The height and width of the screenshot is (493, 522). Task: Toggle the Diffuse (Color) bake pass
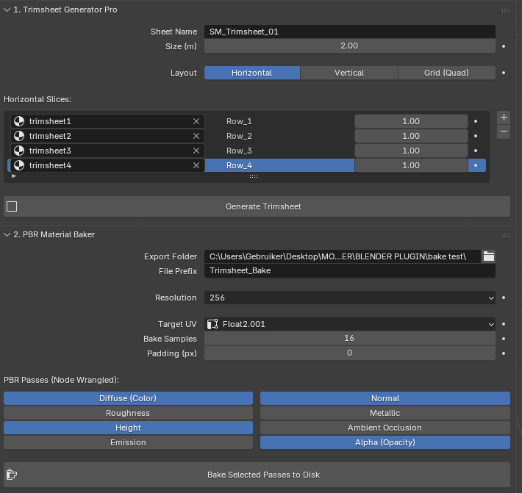click(128, 398)
